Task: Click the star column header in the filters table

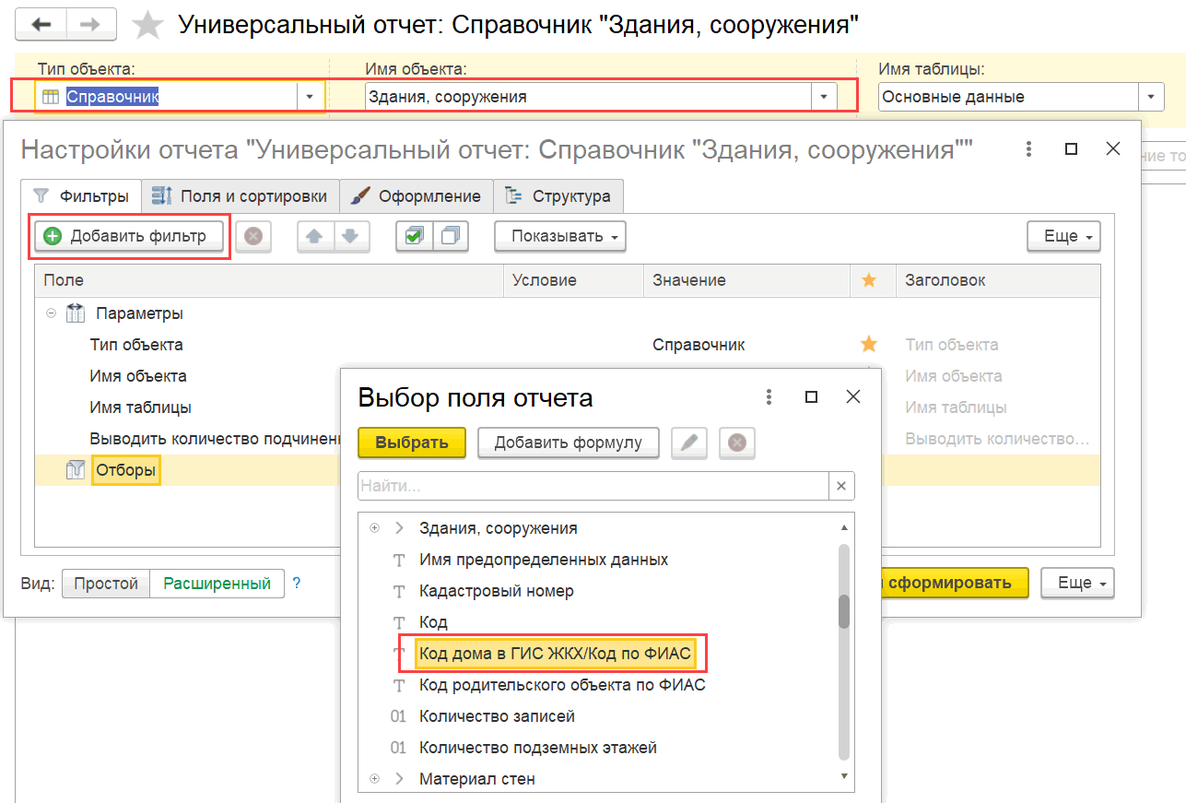Action: pos(869,280)
